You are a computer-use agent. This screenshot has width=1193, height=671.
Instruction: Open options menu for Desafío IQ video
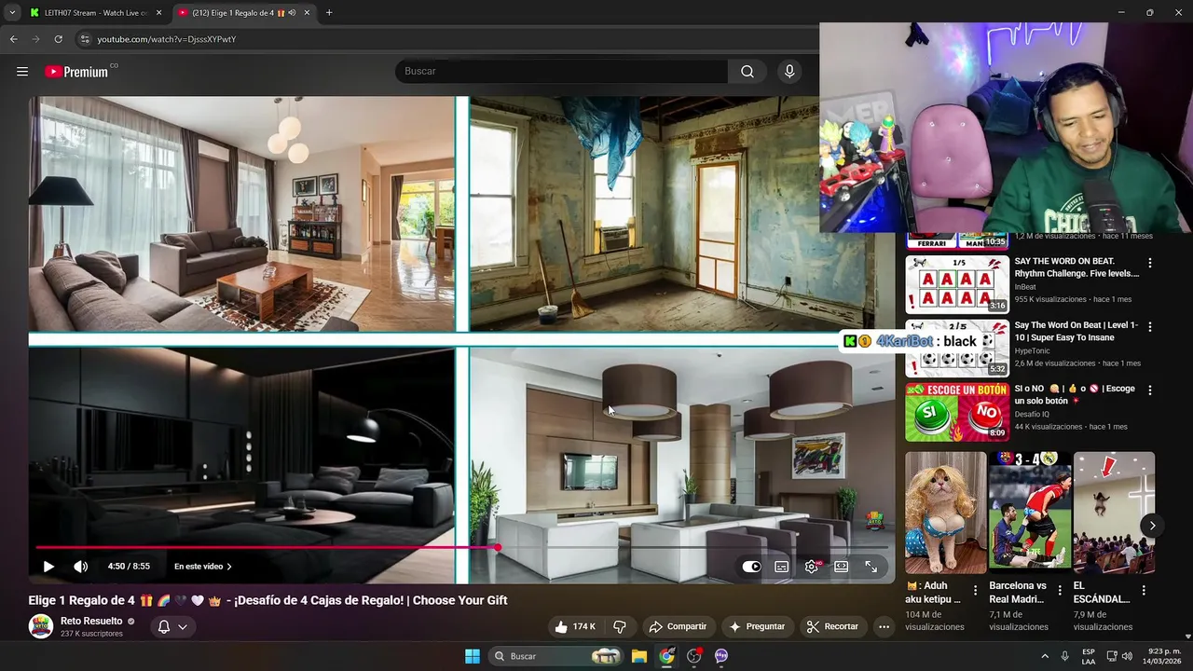[x=1150, y=390]
